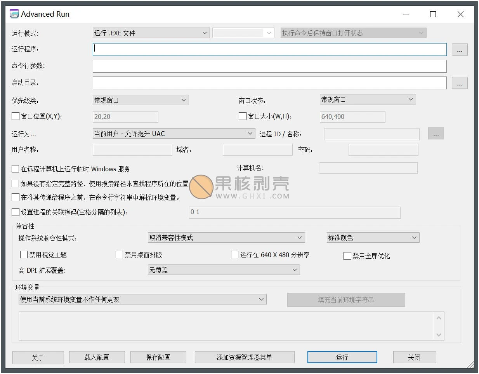This screenshot has height=374, width=479.
Task: Maximize the Advanced Run window
Action: click(x=433, y=14)
